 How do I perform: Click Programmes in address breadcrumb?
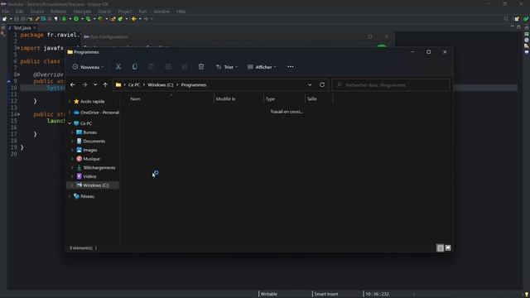pyautogui.click(x=194, y=84)
